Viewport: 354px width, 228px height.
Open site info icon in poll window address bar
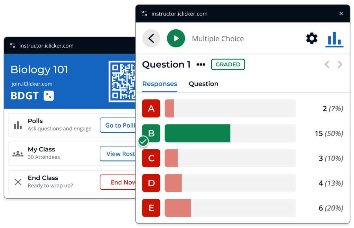pos(144,13)
